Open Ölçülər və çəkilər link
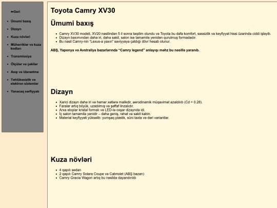This screenshot has height=208, width=277. (24, 64)
